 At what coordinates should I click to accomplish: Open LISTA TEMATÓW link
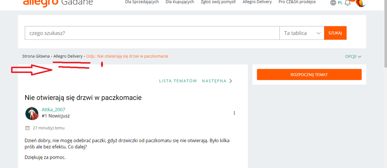(178, 81)
